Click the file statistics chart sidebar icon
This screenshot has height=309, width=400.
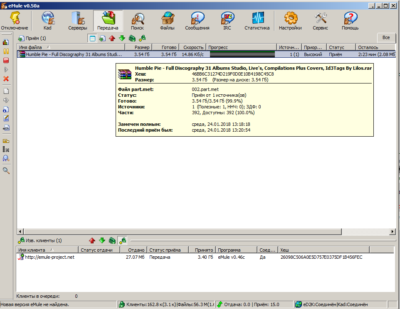pyautogui.click(x=6, y=42)
